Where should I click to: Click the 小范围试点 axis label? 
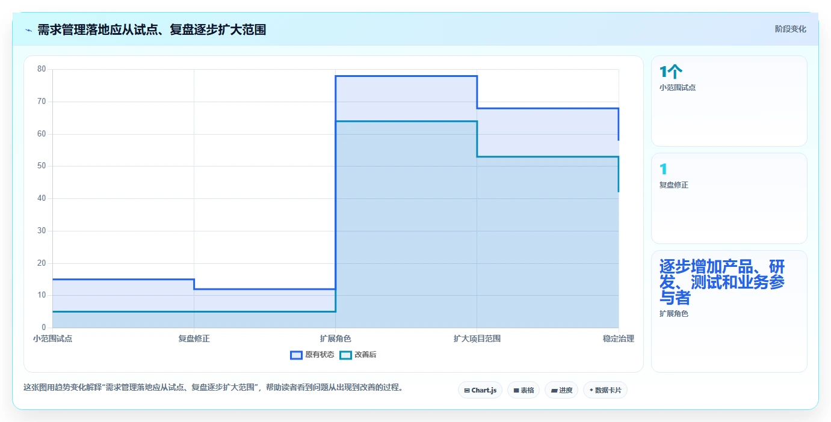(x=53, y=338)
